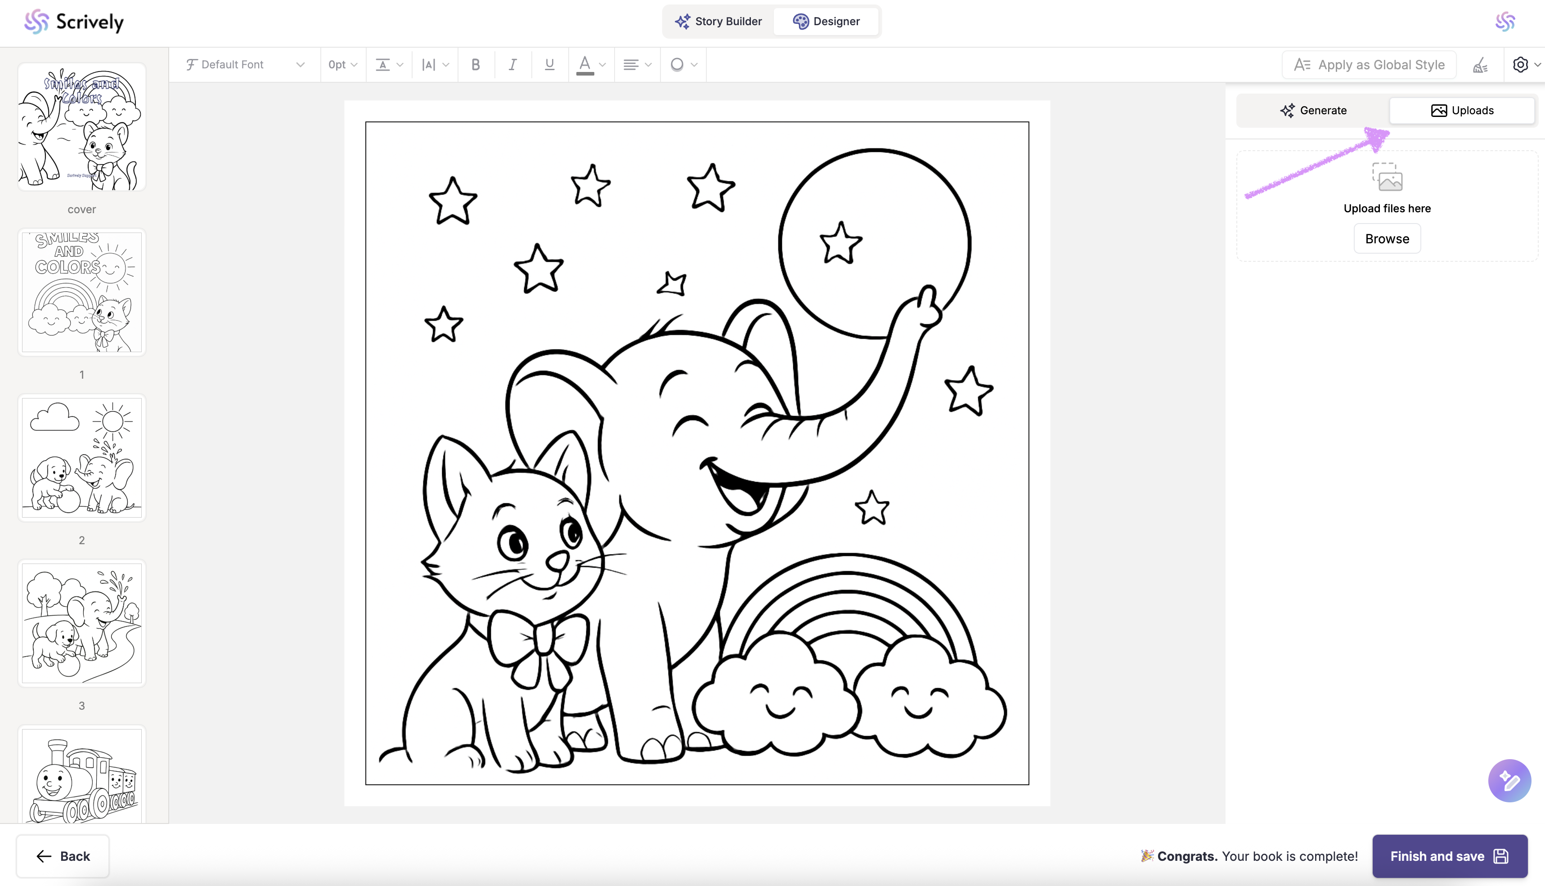Switch to the Story Builder tab
This screenshot has height=886, width=1545.
pyautogui.click(x=719, y=21)
